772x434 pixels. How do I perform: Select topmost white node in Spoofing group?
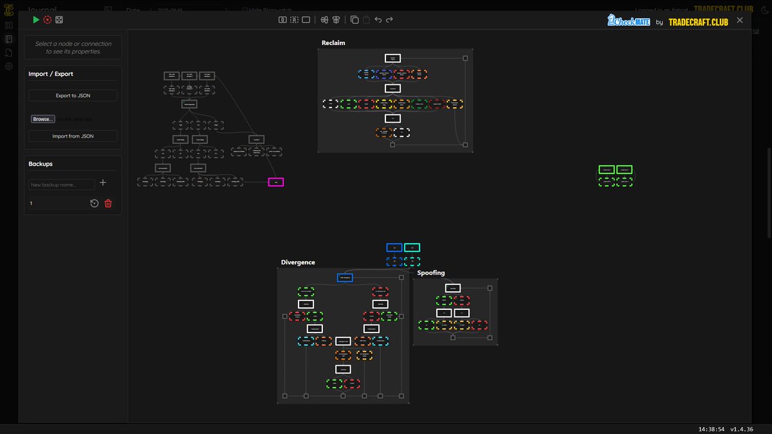[x=453, y=288]
